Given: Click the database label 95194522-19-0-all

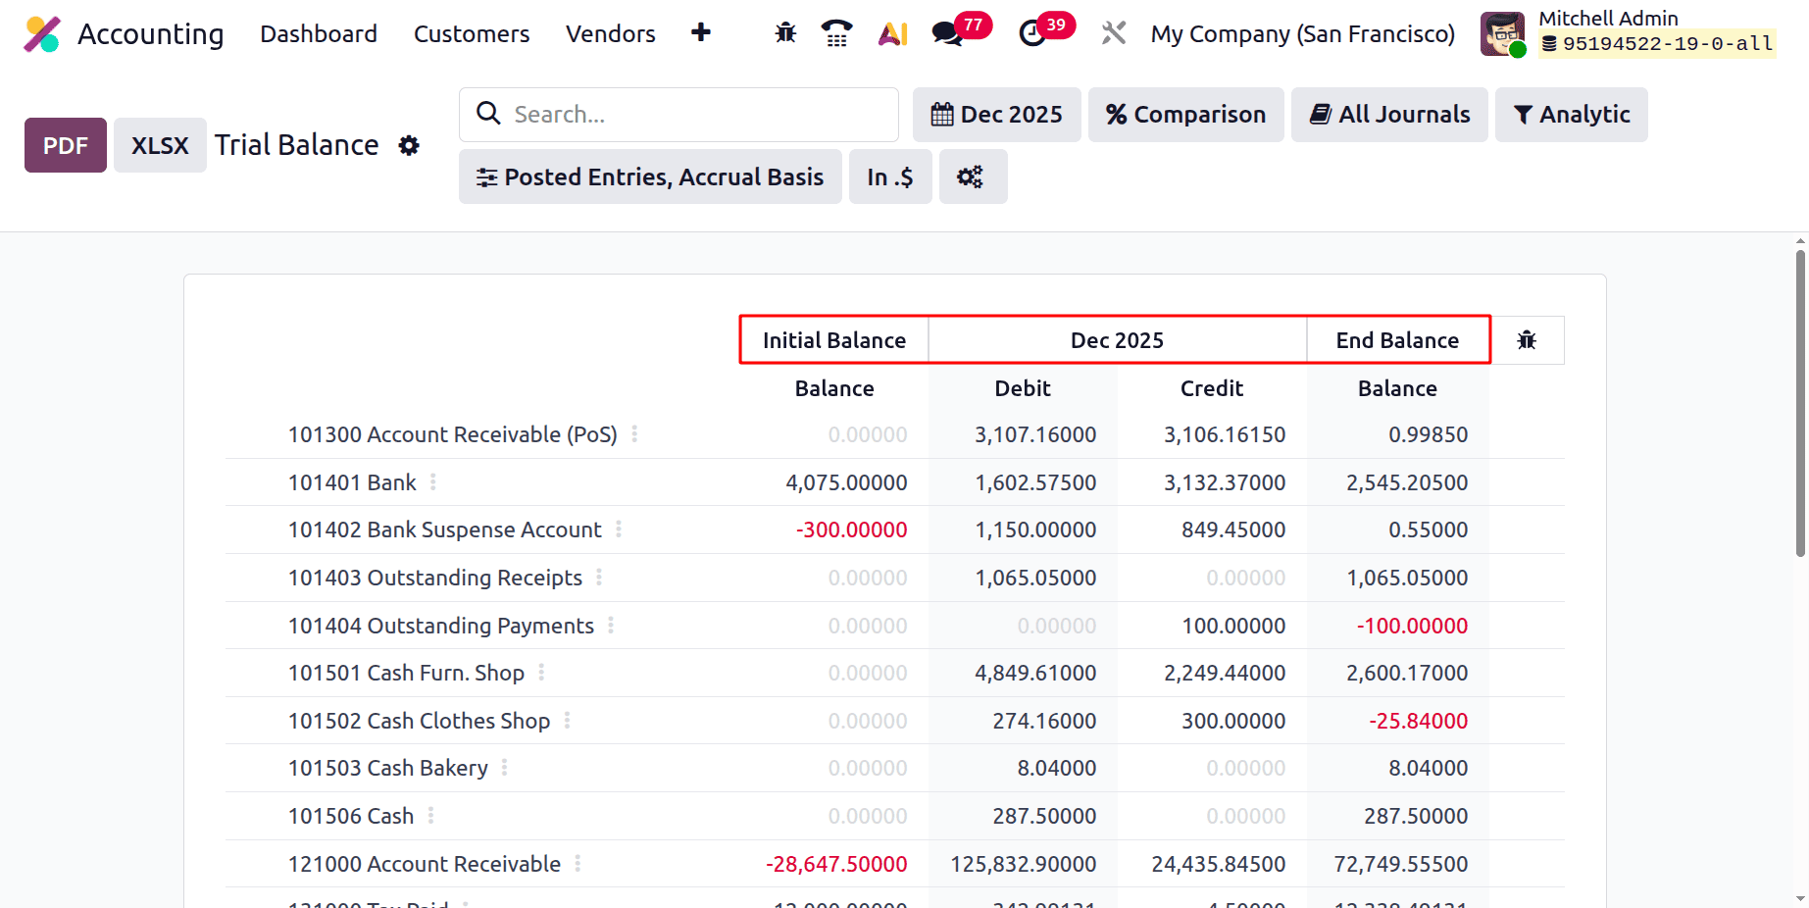Looking at the screenshot, I should point(1657,44).
